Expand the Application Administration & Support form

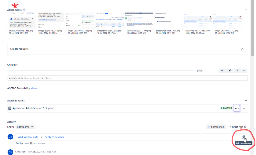[x=244, y=108]
